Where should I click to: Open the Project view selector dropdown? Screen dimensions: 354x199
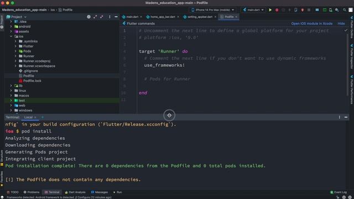click(16, 17)
